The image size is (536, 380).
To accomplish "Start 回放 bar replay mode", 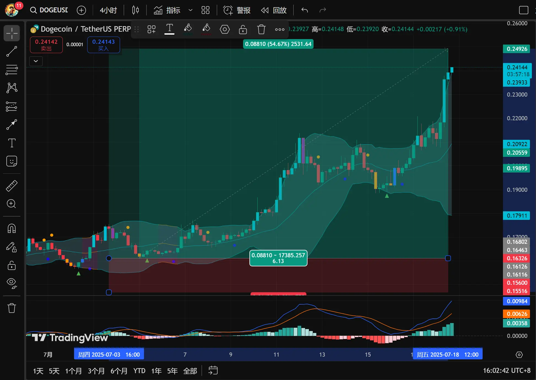I will 274,10.
